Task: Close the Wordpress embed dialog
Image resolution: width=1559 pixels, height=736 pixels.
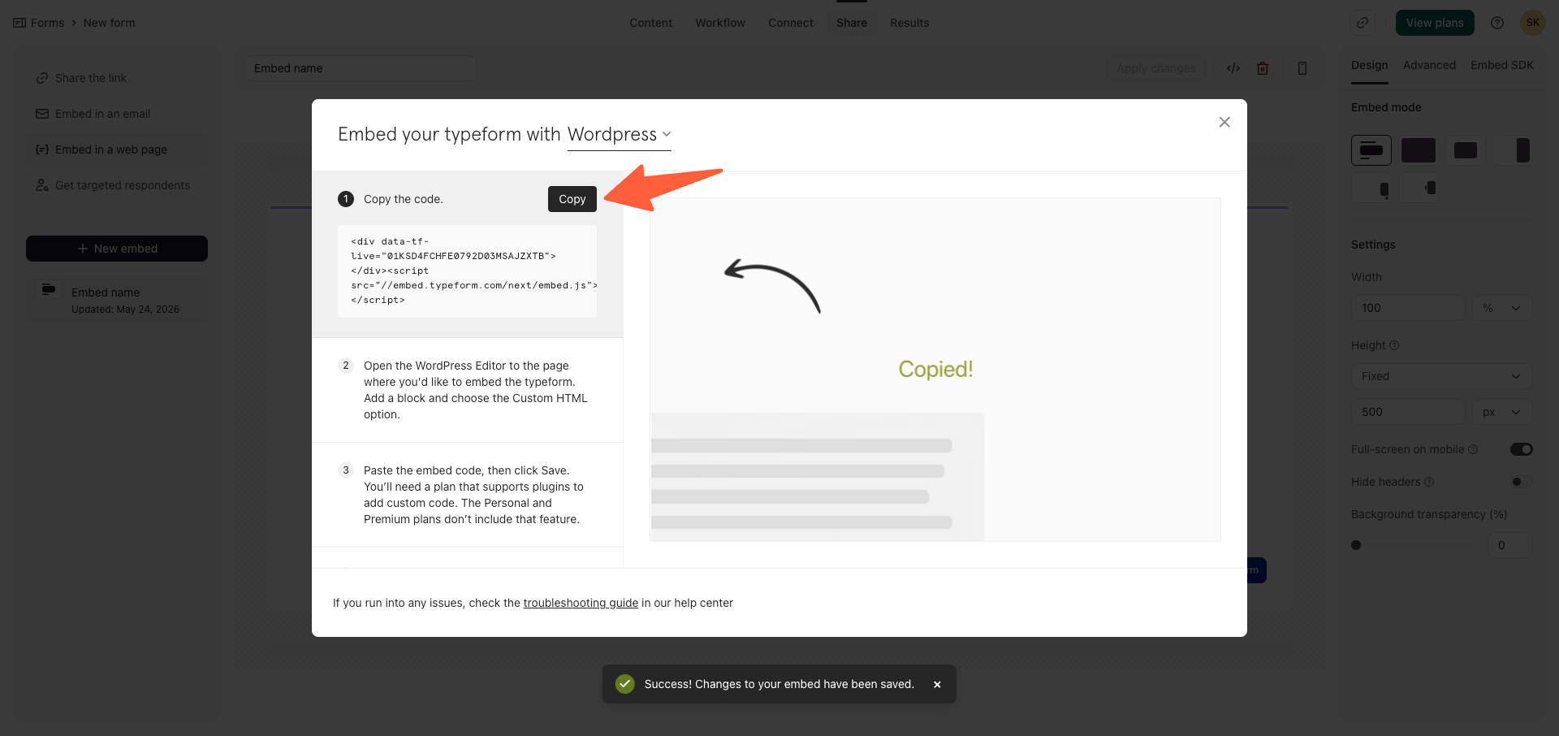Action: coord(1224,122)
